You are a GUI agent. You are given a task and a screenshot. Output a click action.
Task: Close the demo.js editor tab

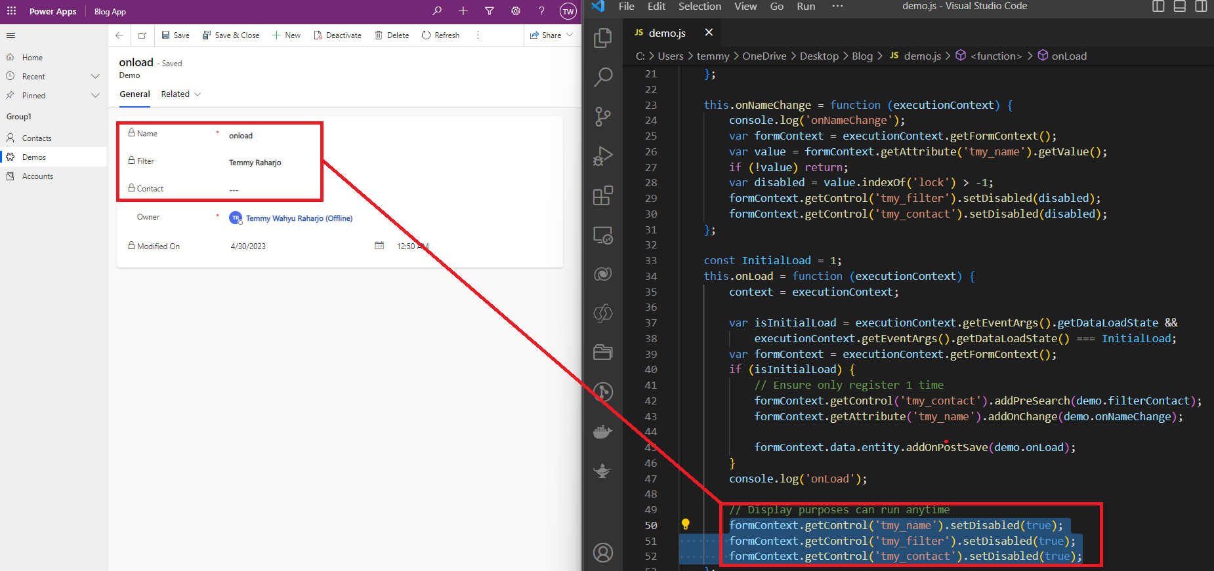coord(709,33)
